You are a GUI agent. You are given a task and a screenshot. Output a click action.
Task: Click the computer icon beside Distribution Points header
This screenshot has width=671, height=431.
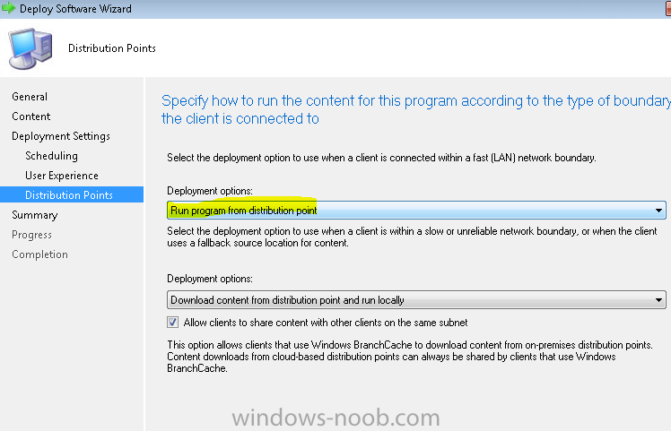[30, 48]
